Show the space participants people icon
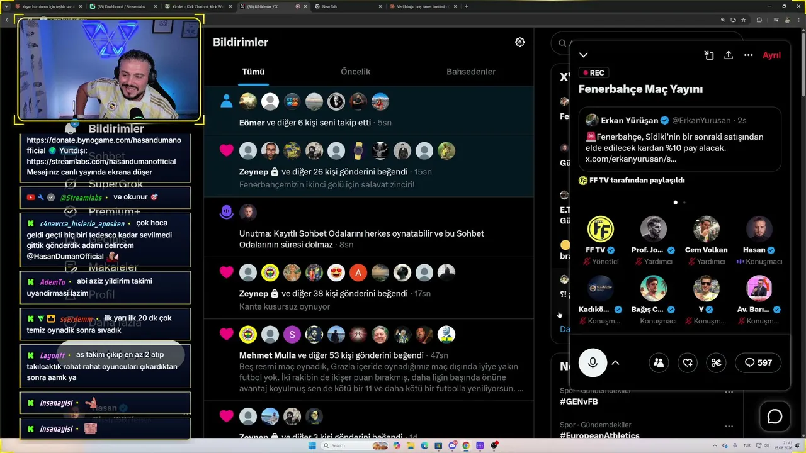Viewport: 806px width, 453px height. tap(659, 362)
